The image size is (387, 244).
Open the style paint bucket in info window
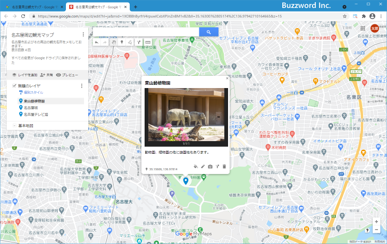196,167
